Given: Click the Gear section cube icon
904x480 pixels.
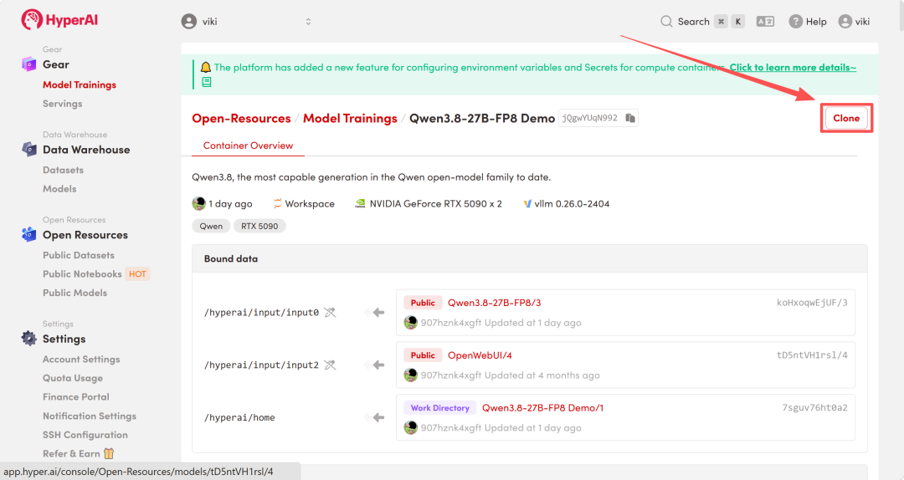Looking at the screenshot, I should (28, 64).
